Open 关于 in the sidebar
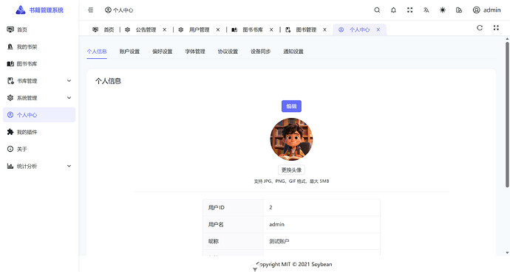The height and width of the screenshot is (272, 510). (39, 149)
